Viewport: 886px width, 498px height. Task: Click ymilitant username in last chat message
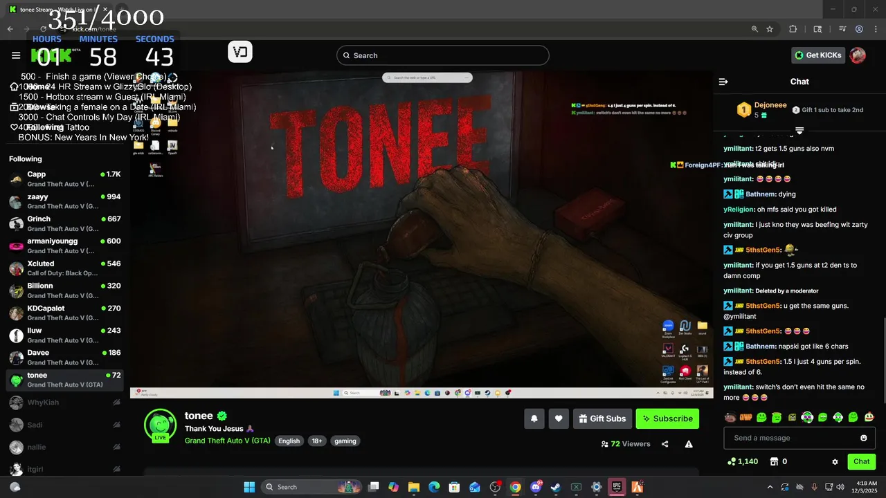point(738,387)
